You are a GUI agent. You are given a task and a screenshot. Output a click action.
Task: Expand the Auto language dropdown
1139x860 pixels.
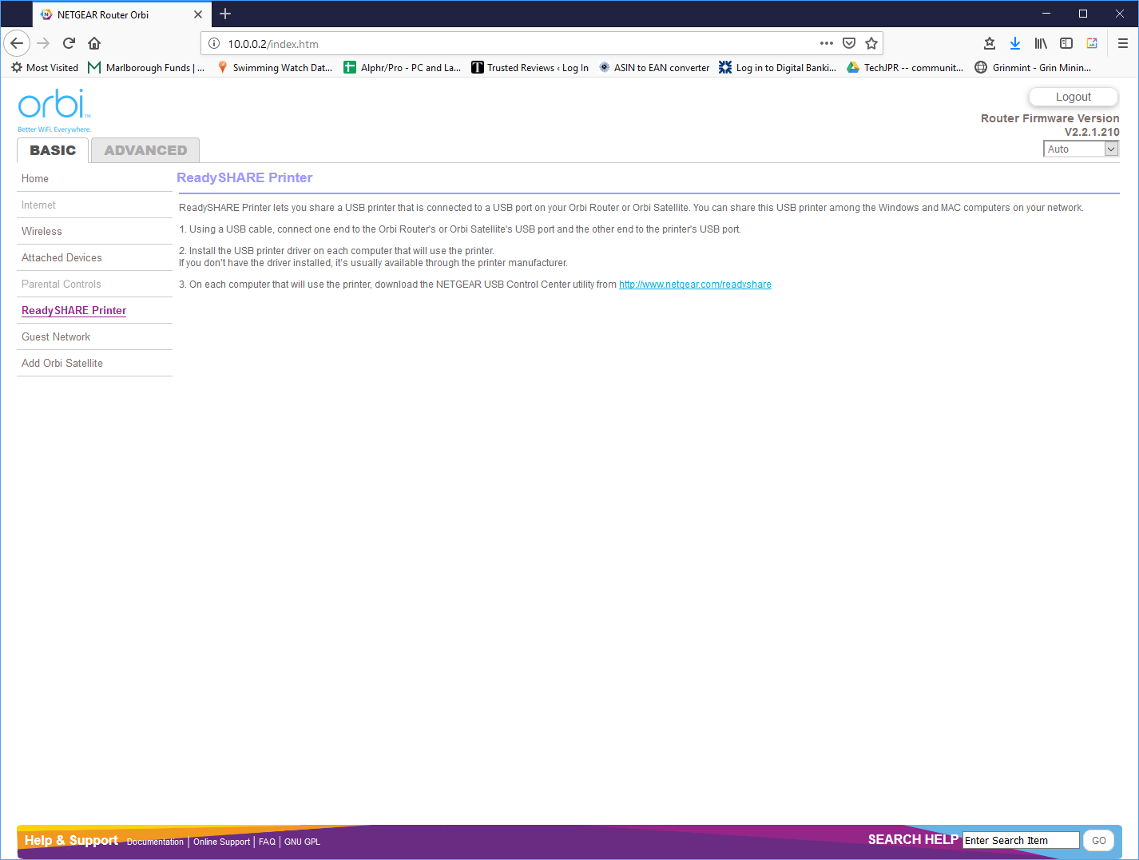[x=1081, y=149]
